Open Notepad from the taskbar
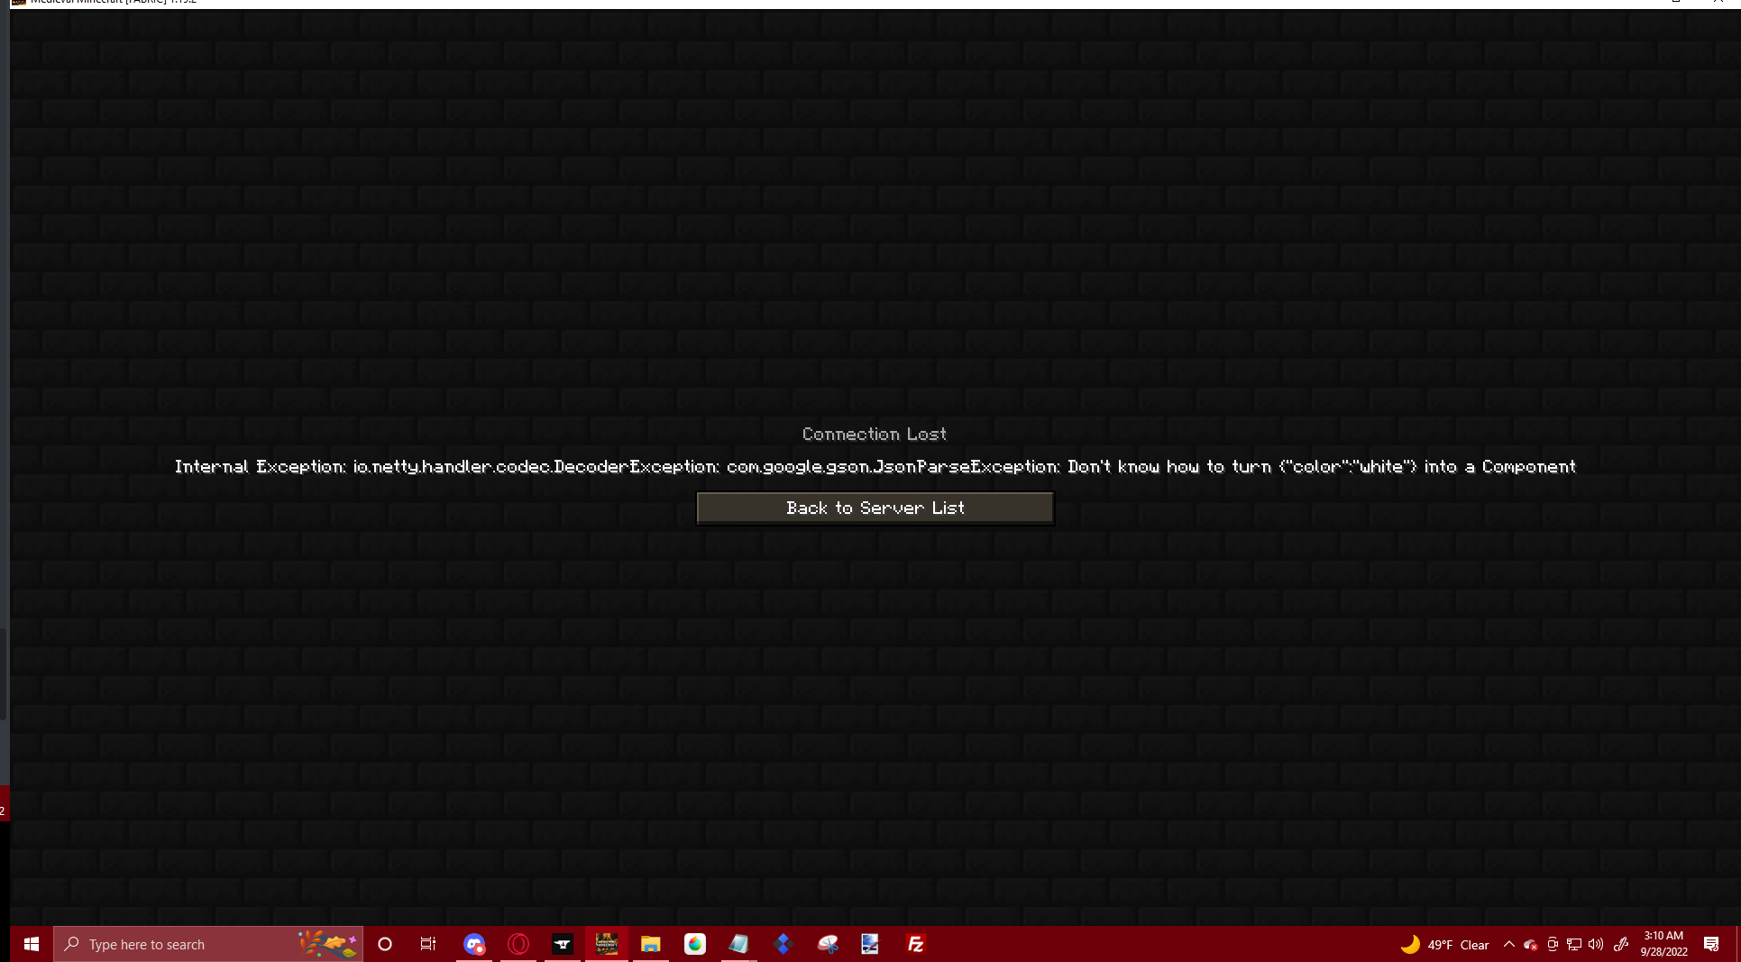This screenshot has height=962, width=1741. point(738,944)
